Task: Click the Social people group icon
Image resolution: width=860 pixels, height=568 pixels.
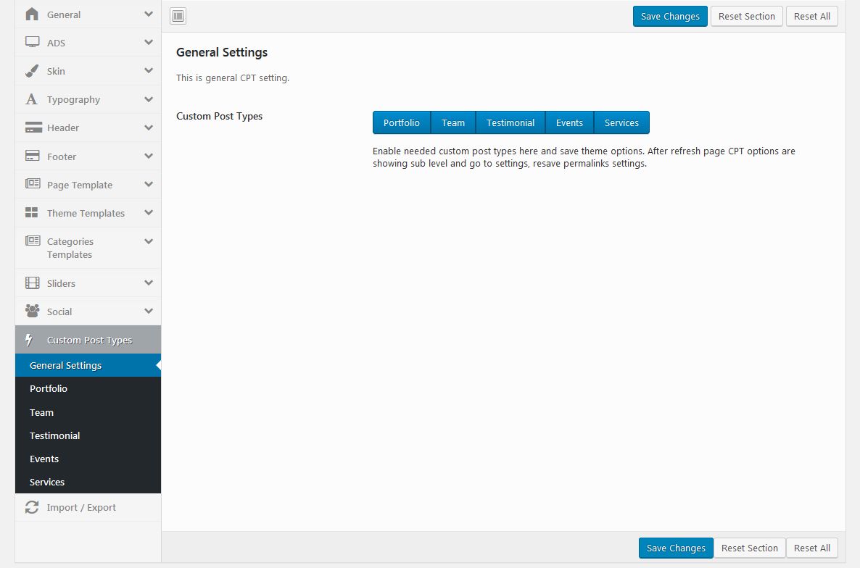Action: [x=32, y=312]
